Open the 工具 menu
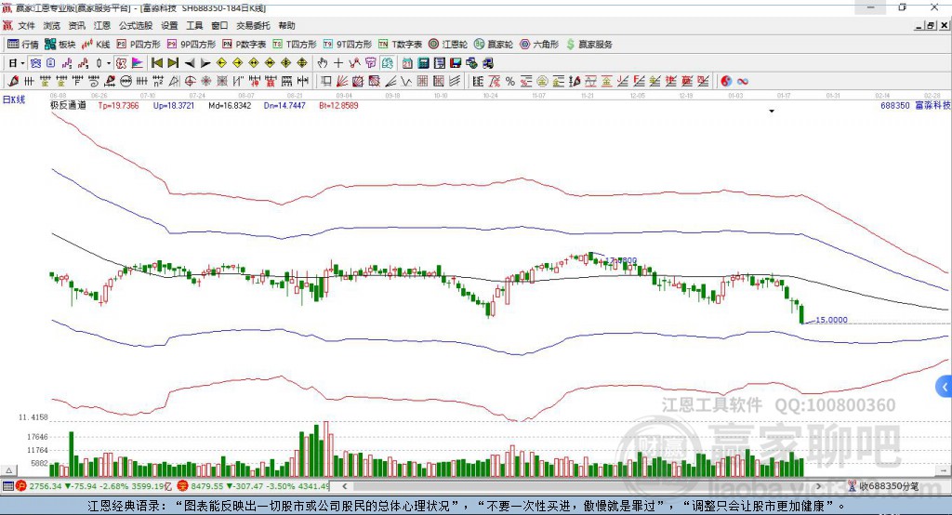Viewport: 952px width, 515px height. tap(194, 25)
